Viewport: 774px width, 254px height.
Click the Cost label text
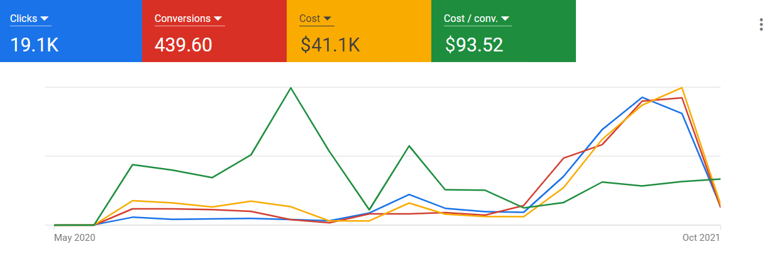(310, 19)
